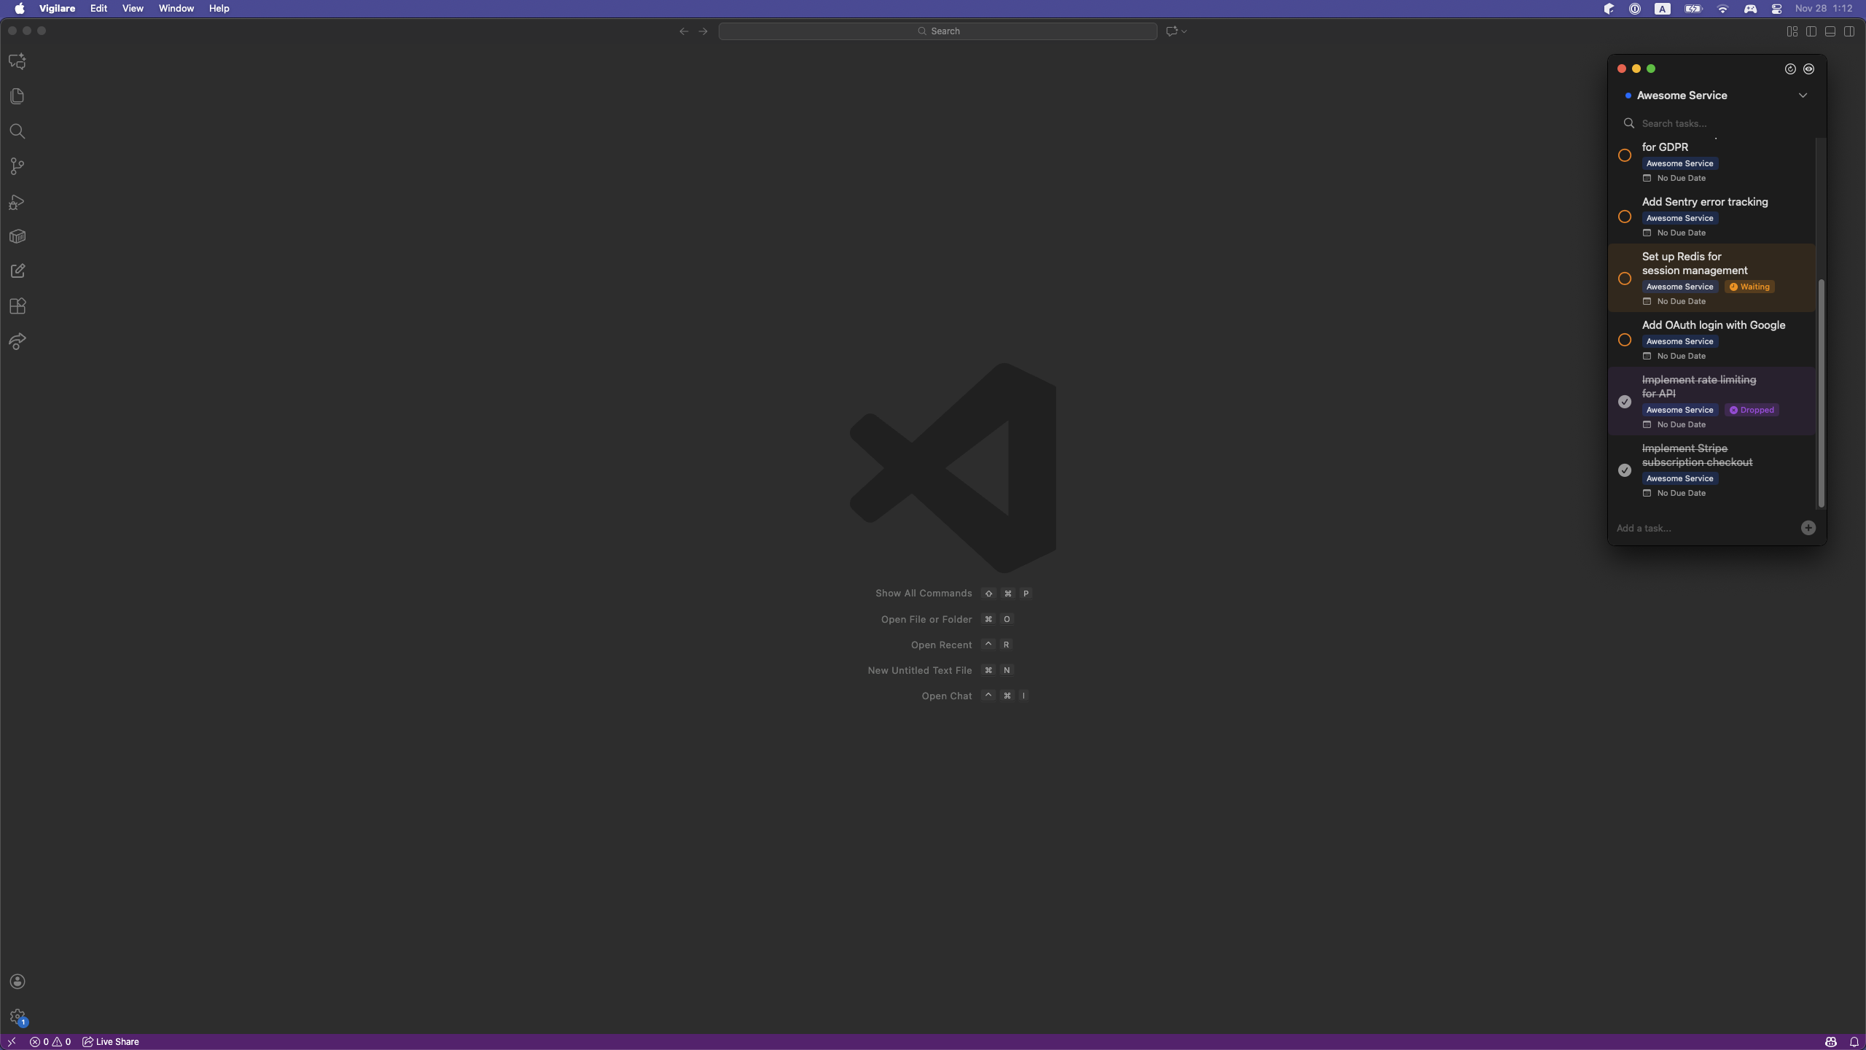The width and height of the screenshot is (1866, 1050).
Task: Expand the Awesome Service project dropdown
Action: (1803, 96)
